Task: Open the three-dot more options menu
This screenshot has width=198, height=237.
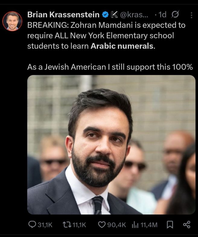Action: tap(191, 15)
